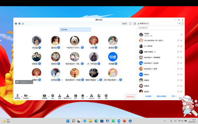Open the More (更多) dropdown in members panel

coord(174,96)
